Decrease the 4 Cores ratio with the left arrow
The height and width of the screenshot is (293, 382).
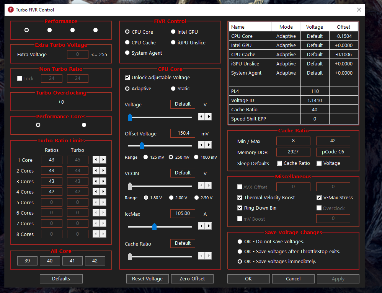pos(96,192)
